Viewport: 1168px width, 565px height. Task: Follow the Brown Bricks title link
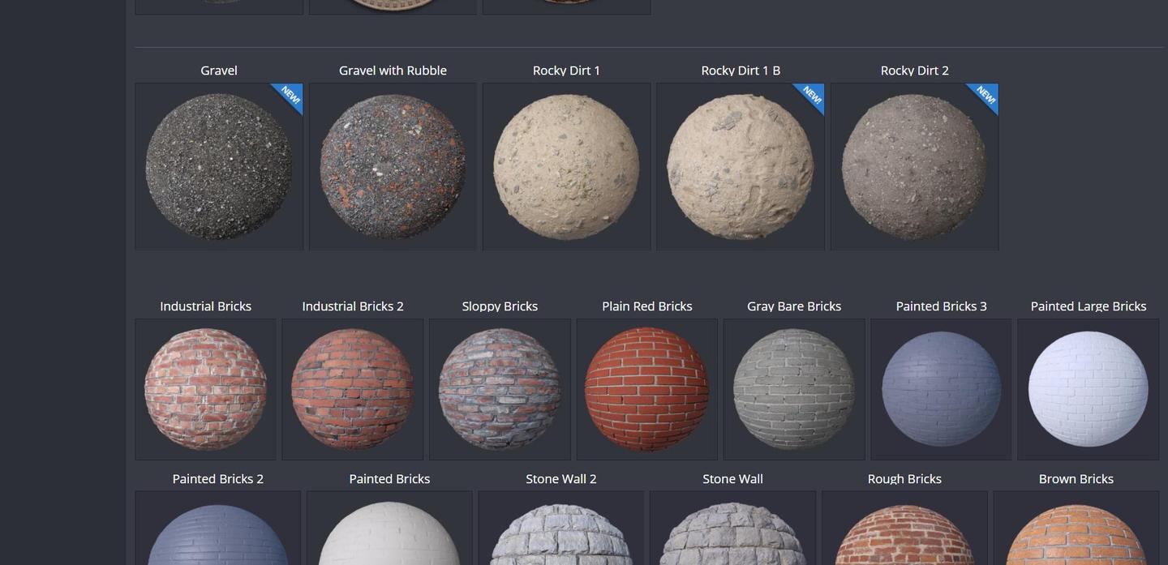(x=1076, y=478)
